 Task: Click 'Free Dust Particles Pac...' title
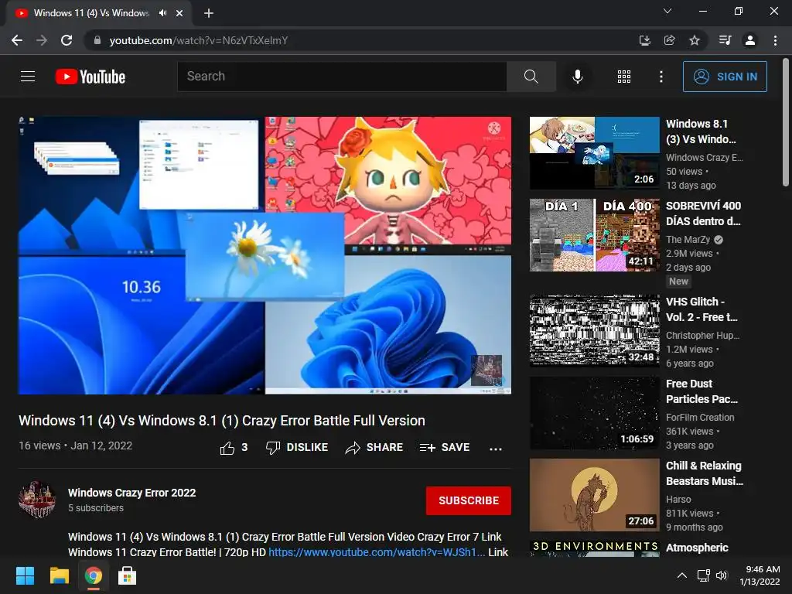pyautogui.click(x=702, y=391)
